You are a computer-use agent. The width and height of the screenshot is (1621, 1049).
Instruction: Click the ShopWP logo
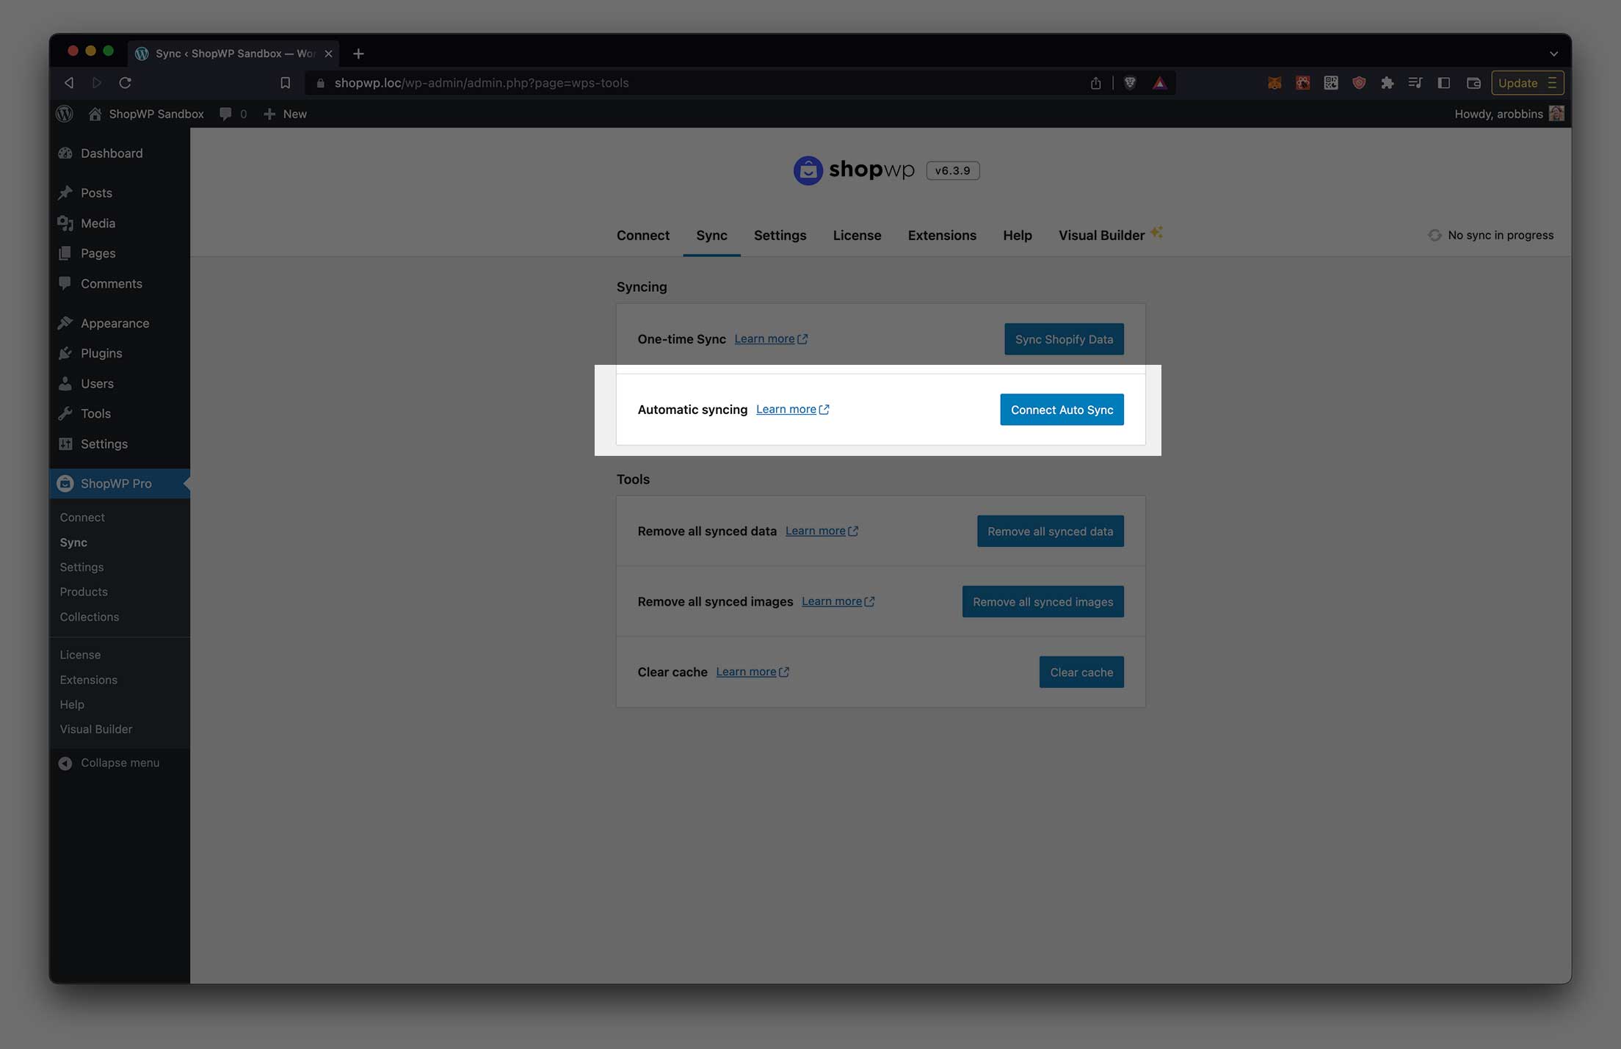click(854, 170)
